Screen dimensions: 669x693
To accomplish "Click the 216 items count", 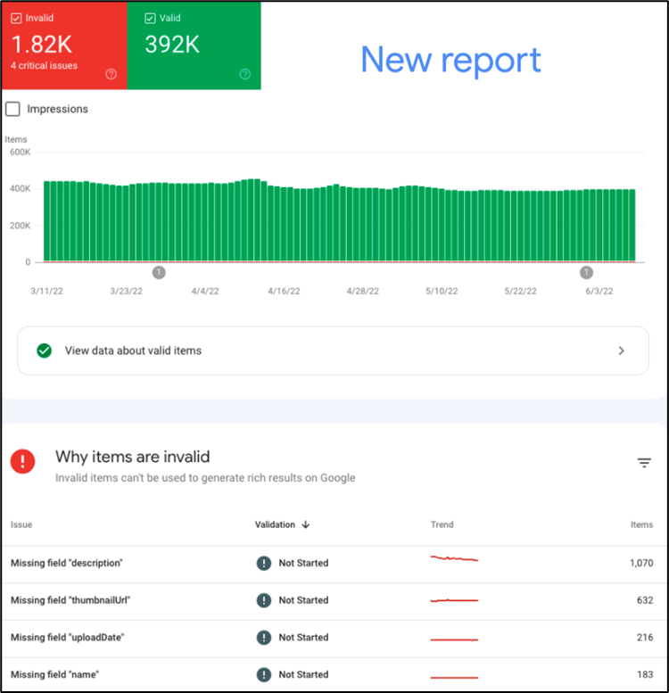I will (645, 638).
